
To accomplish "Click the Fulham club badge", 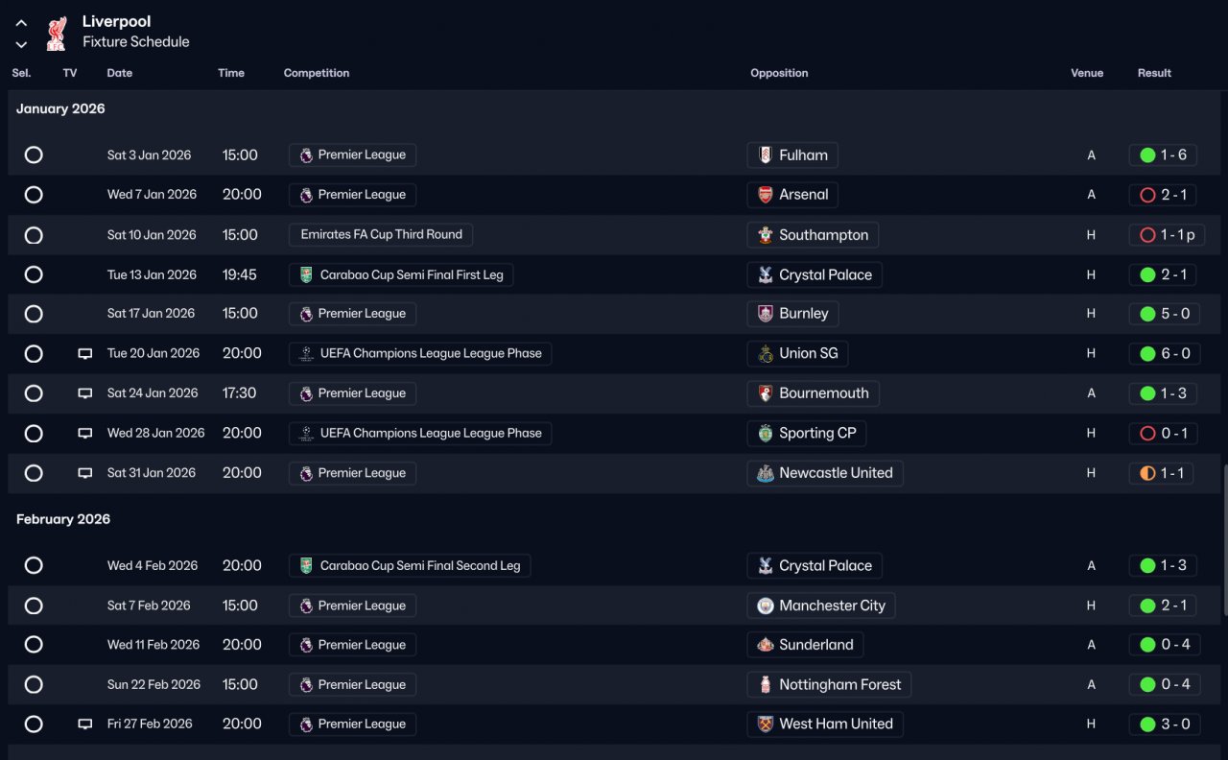I will [x=765, y=155].
